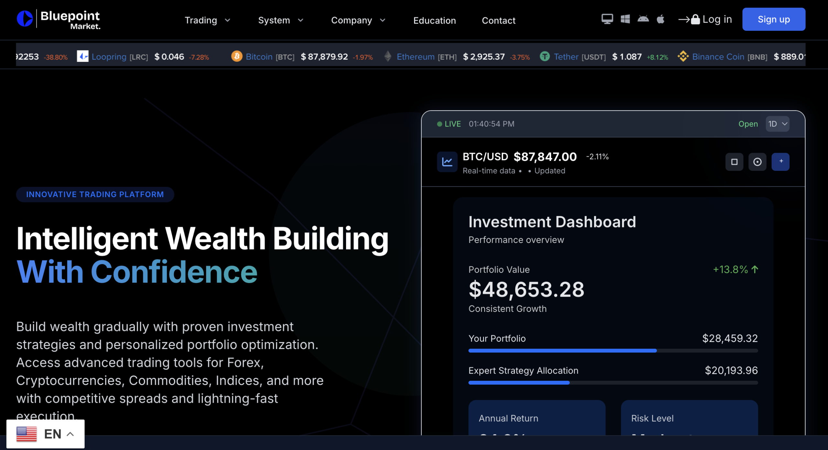The width and height of the screenshot is (828, 450).
Task: Open the 1D timeframe selector
Action: point(778,124)
